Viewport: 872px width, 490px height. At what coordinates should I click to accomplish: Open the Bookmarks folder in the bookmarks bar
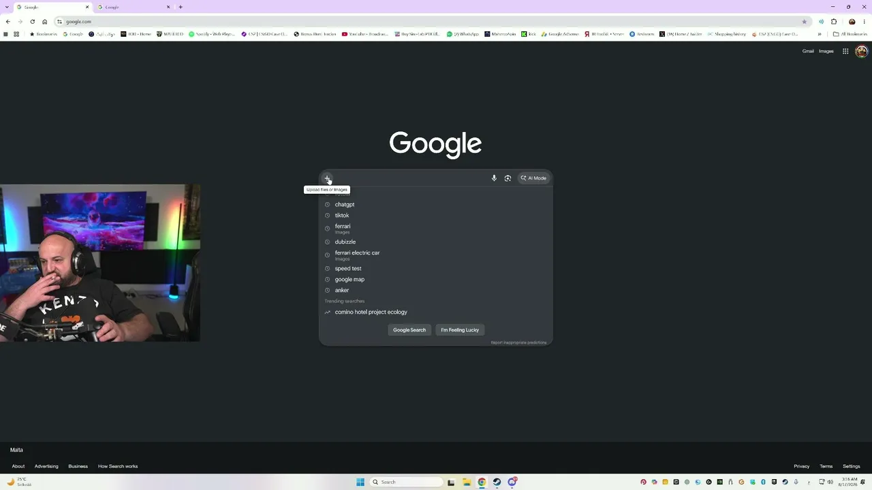coord(44,34)
